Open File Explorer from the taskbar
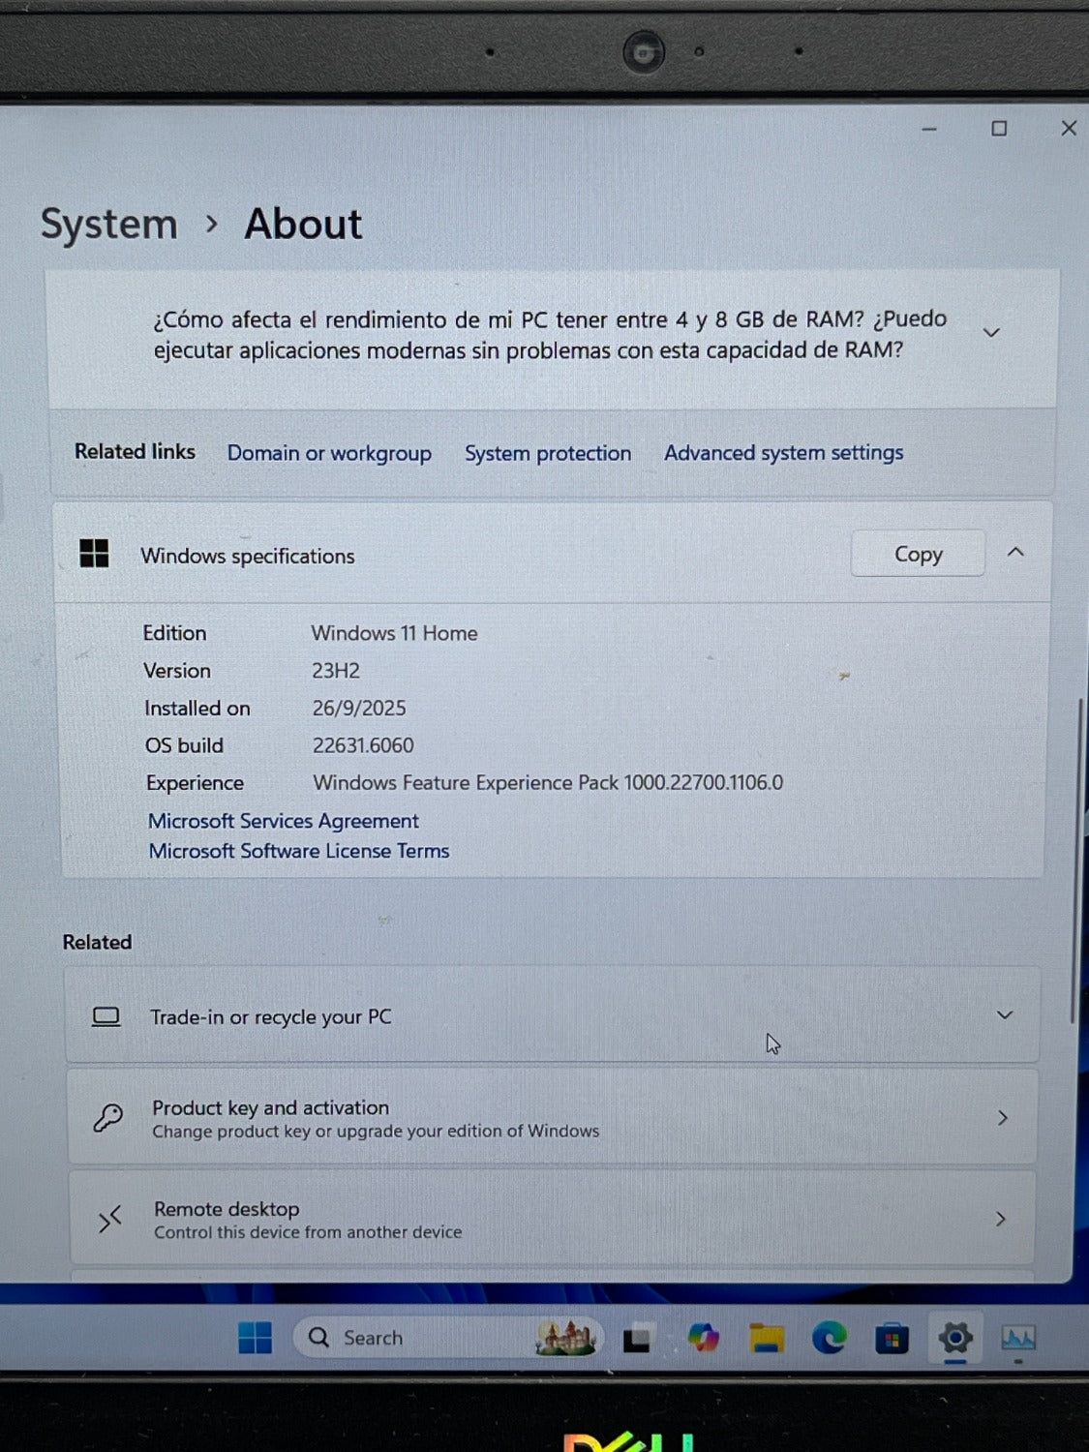Screen dimensions: 1089x1452 766,1339
